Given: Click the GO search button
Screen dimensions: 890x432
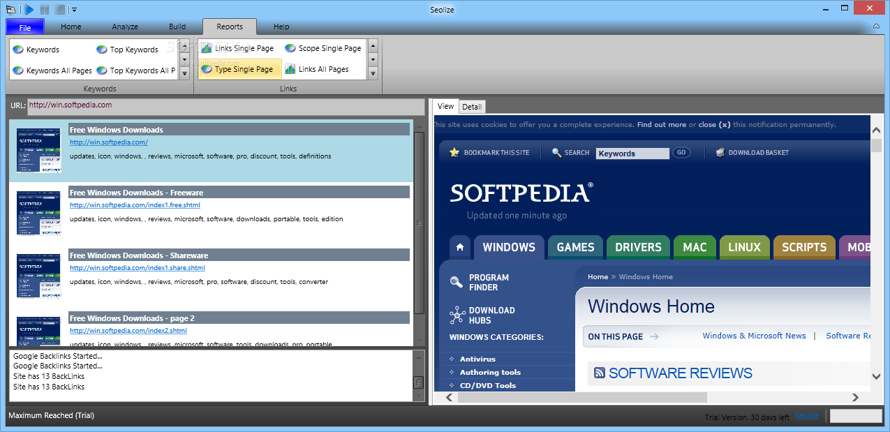Looking at the screenshot, I should [x=681, y=153].
